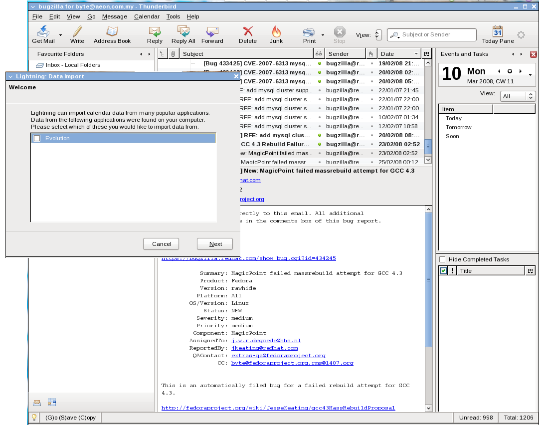Toggle Hide Completed Tasks checkbox

point(442,259)
